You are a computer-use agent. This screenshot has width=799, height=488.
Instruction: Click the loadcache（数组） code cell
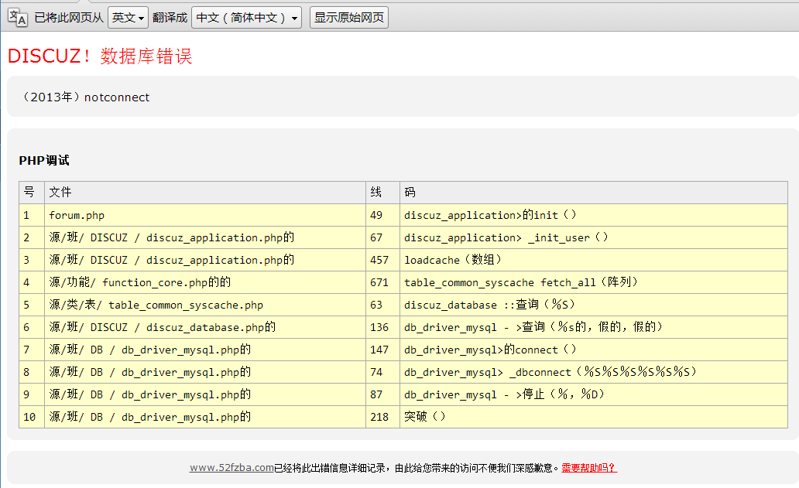(x=594, y=260)
